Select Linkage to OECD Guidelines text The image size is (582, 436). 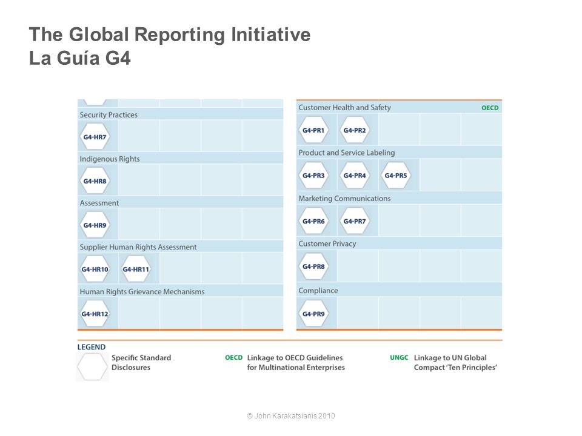tap(296, 363)
